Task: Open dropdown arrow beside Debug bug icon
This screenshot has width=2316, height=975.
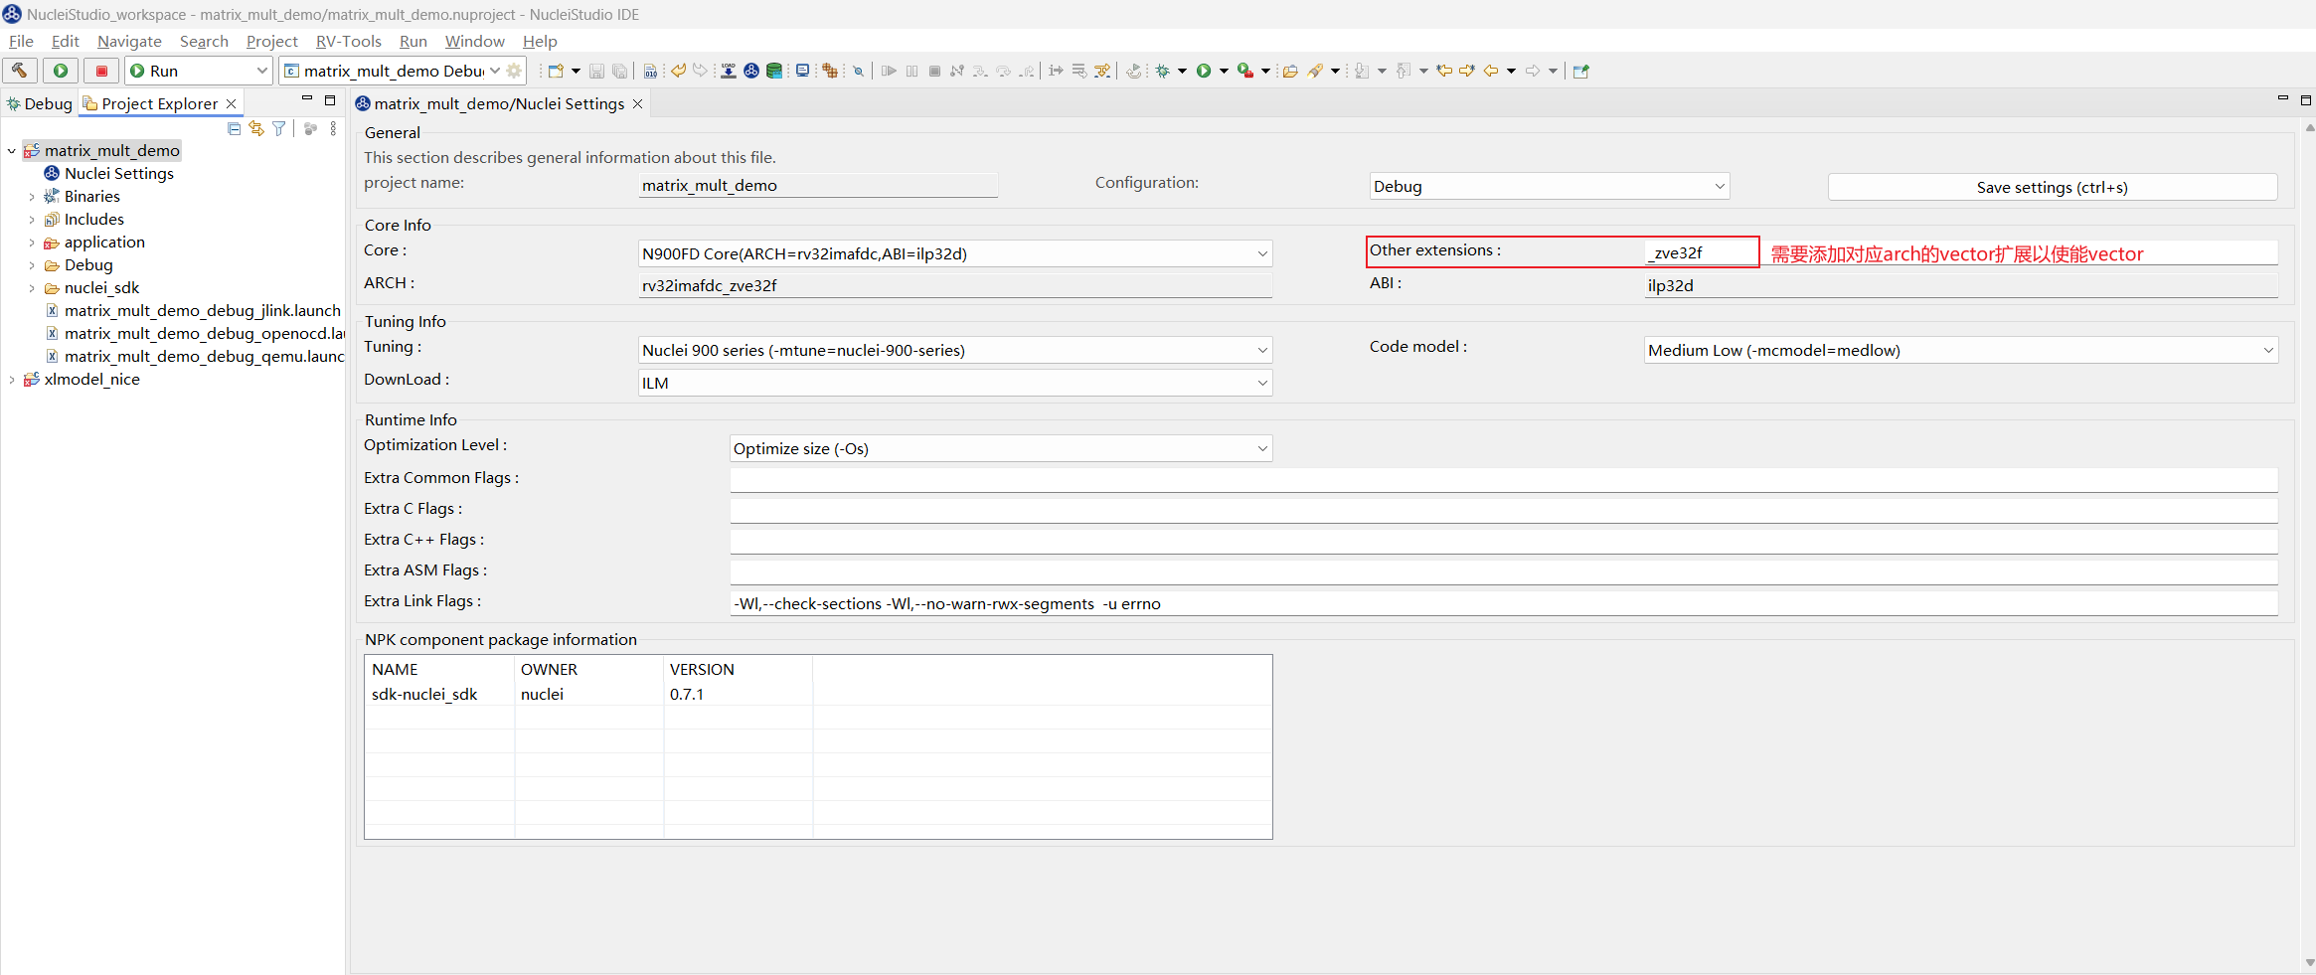Action: [x=1182, y=71]
